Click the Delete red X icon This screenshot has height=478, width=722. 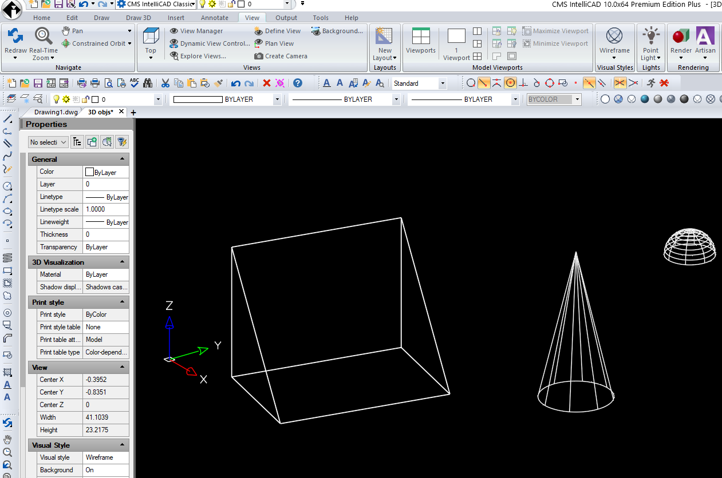[x=267, y=83]
